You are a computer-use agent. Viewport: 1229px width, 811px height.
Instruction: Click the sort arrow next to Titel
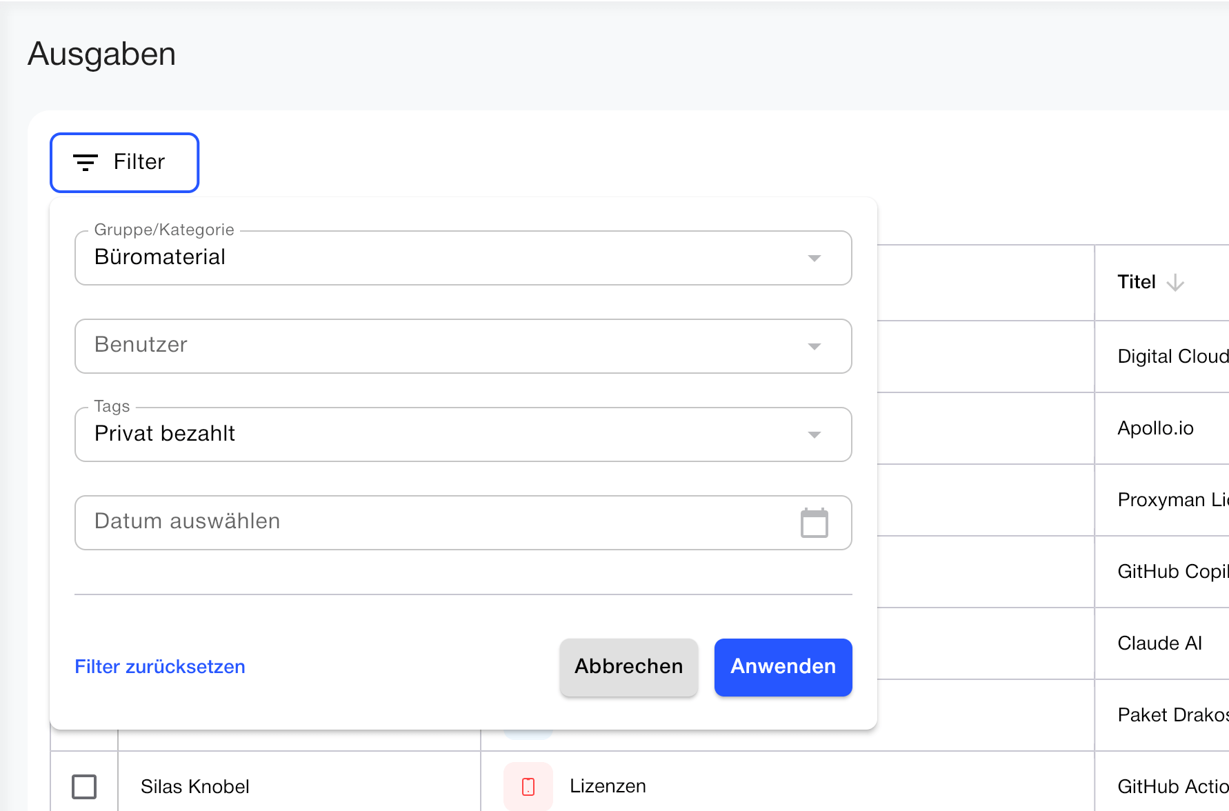coord(1176,283)
